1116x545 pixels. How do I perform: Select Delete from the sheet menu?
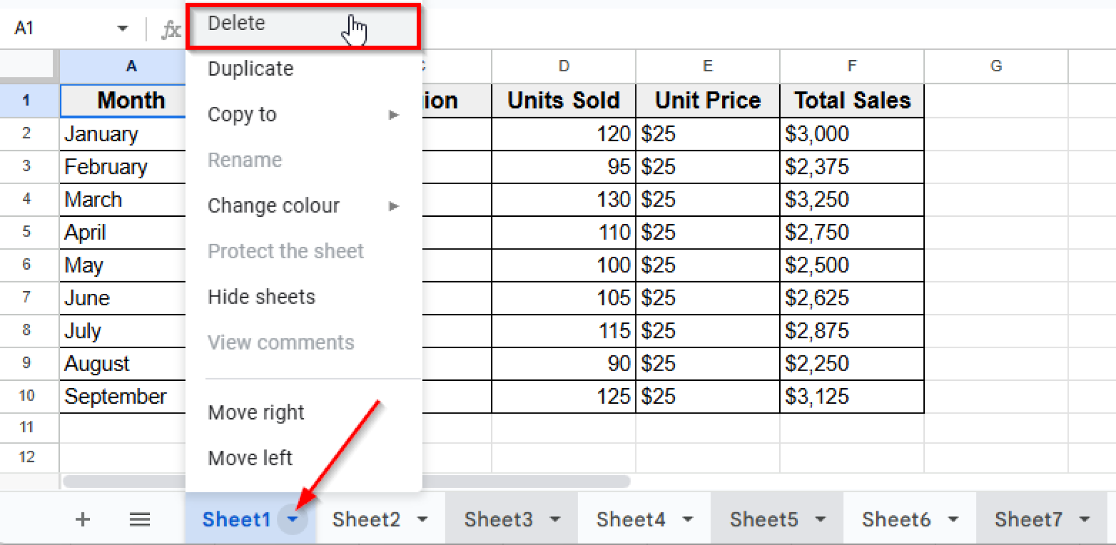point(236,23)
